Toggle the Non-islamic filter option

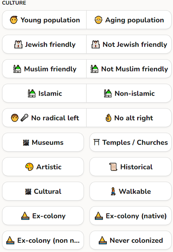[129, 93]
